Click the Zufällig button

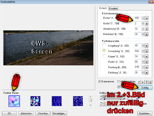[145, 88]
